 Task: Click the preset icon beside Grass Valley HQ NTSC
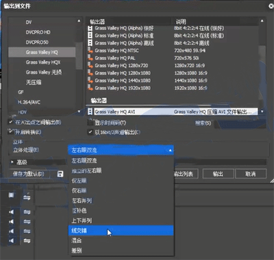90,51
